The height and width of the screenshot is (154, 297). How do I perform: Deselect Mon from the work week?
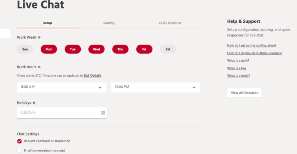49,49
